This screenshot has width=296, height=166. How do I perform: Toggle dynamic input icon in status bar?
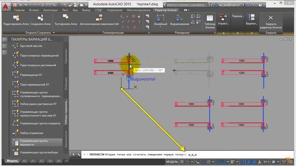(197, 162)
